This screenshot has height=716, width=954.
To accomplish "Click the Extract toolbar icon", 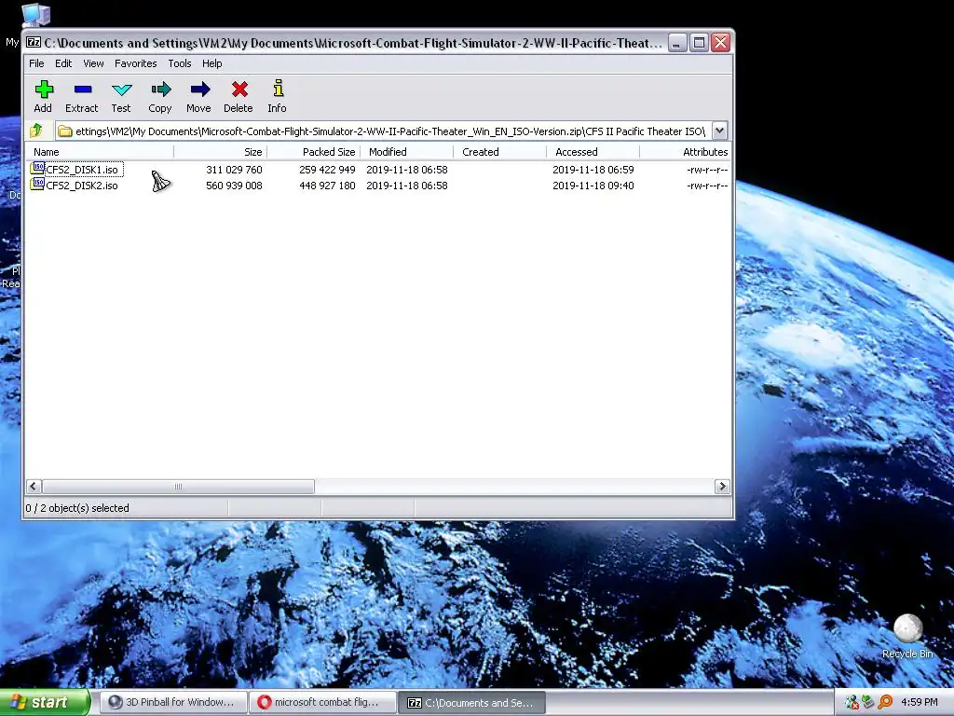I will pos(82,90).
